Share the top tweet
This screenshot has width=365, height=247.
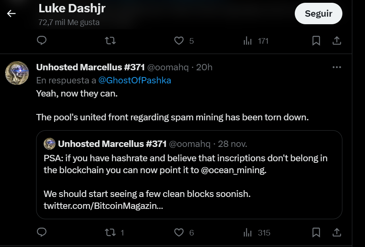point(336,41)
